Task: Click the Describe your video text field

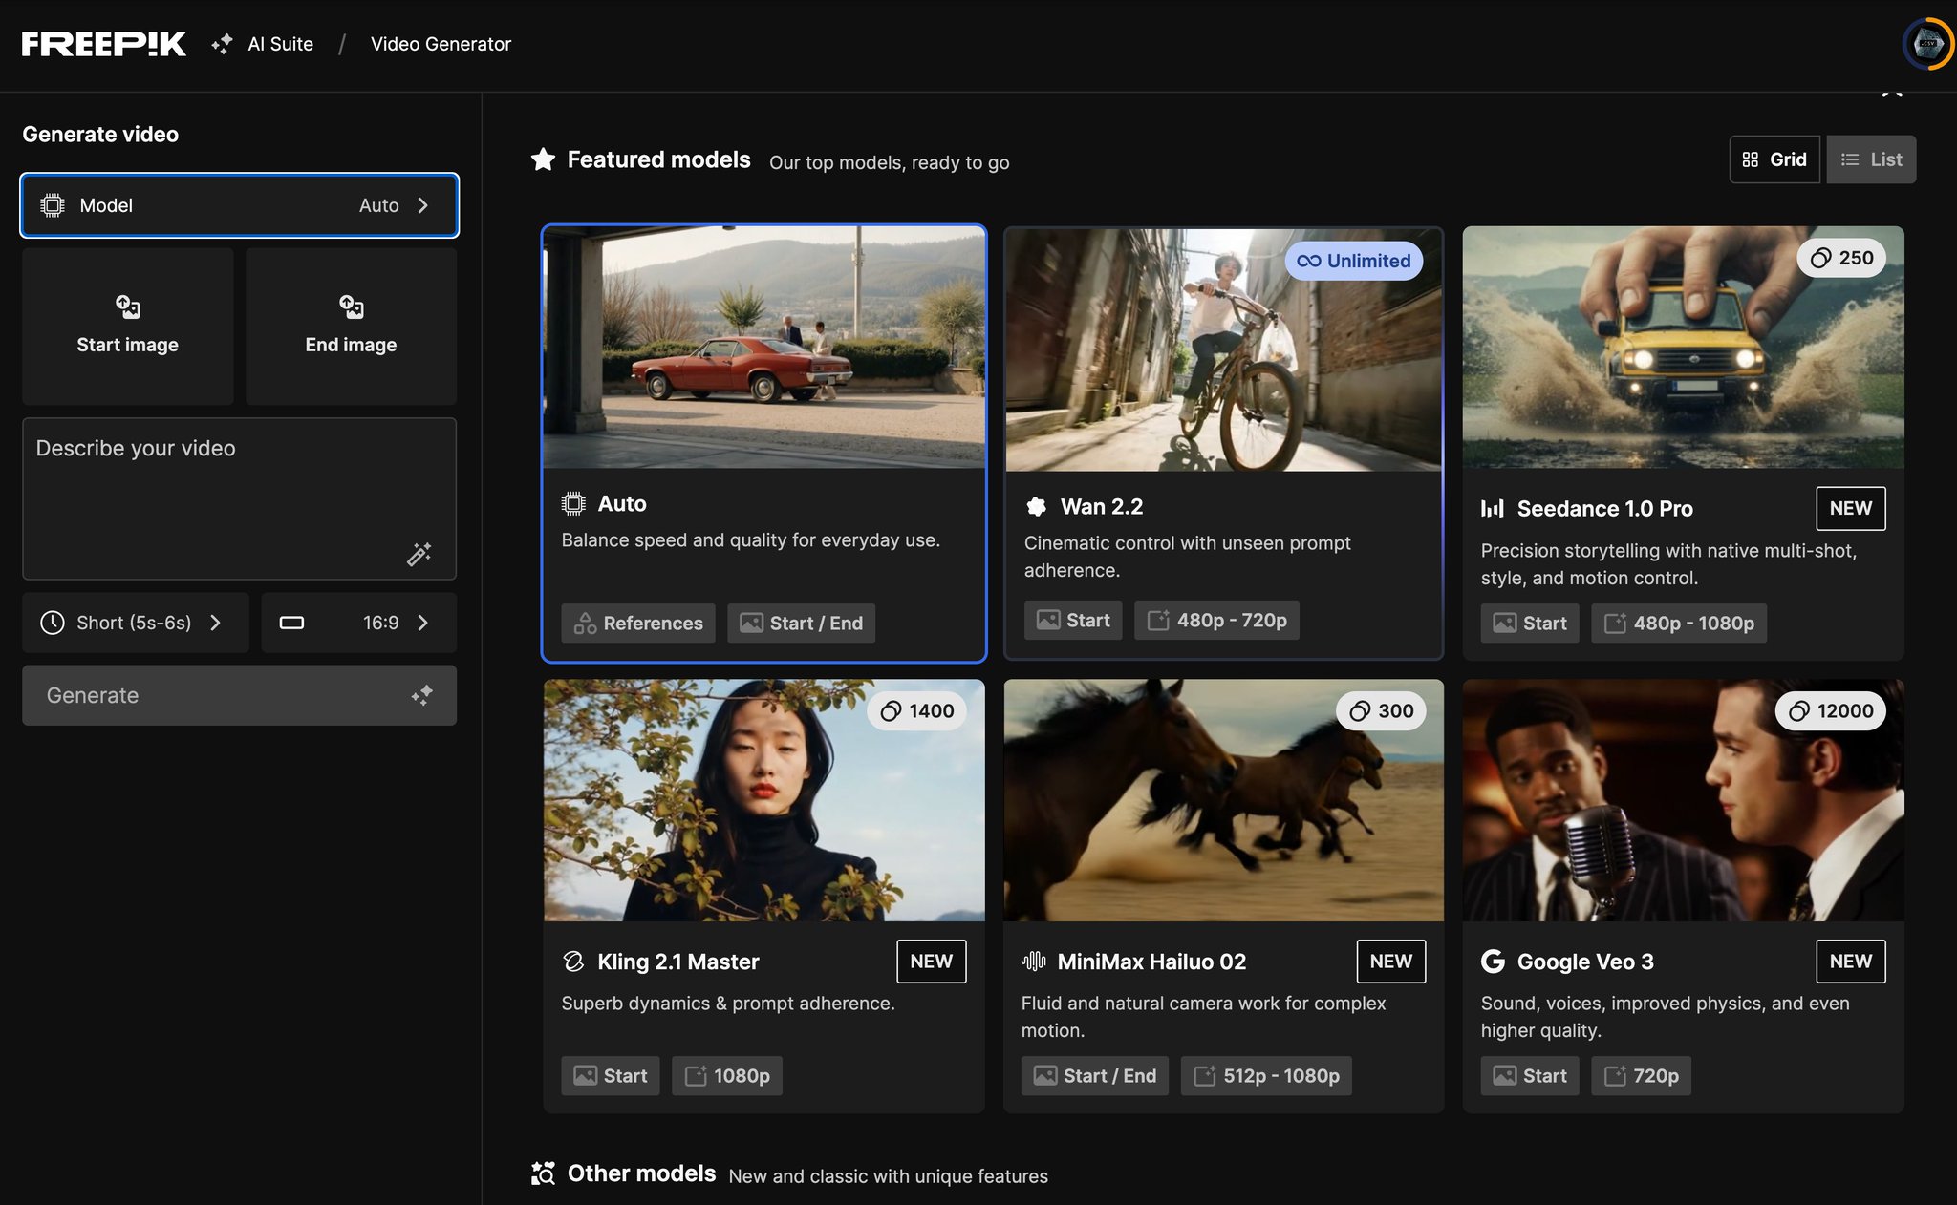Action: 239,498
